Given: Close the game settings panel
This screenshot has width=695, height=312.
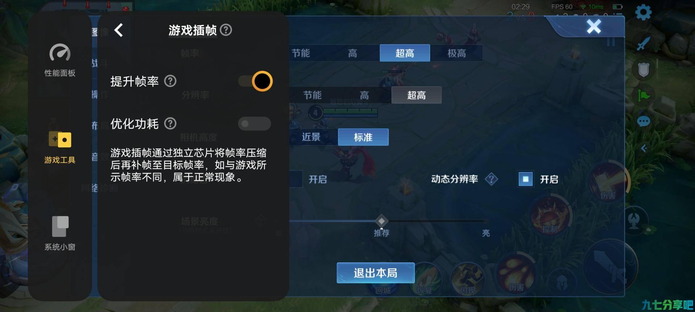Looking at the screenshot, I should (x=594, y=27).
